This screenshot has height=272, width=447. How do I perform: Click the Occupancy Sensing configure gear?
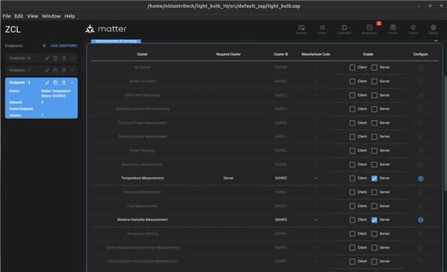click(420, 234)
